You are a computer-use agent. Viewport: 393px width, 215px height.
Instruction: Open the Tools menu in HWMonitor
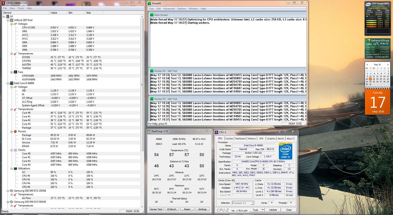coord(21,8)
